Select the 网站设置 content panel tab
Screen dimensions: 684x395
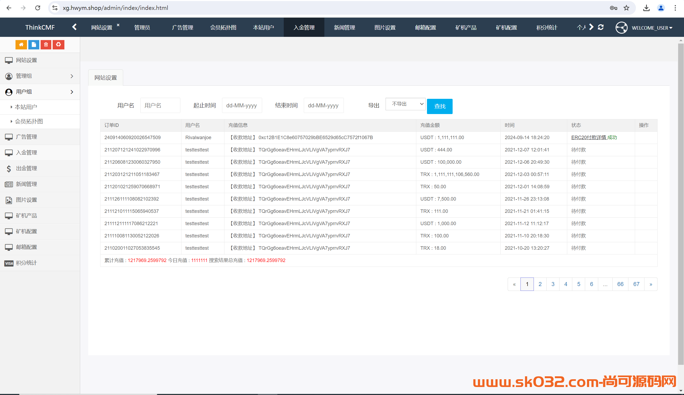point(106,78)
